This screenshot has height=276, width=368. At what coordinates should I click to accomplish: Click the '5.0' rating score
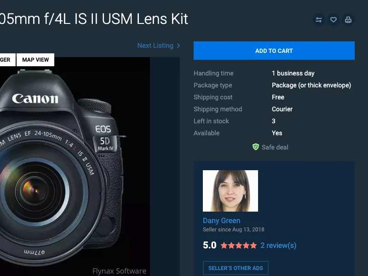(x=210, y=245)
